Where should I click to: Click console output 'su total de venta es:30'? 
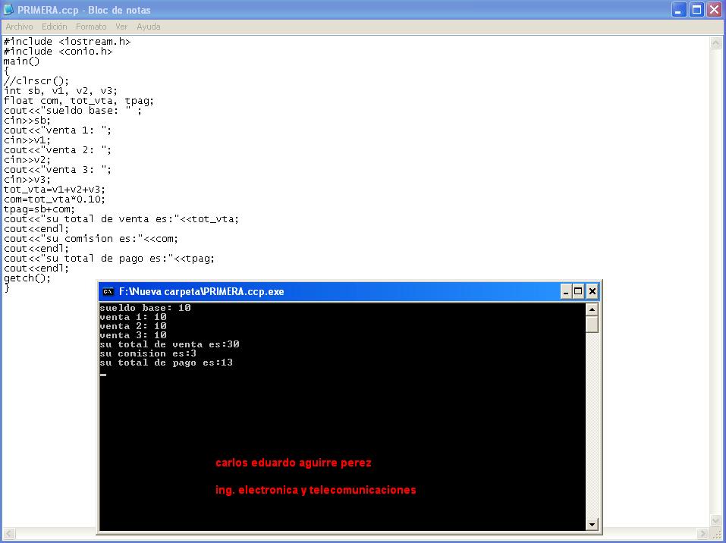169,344
